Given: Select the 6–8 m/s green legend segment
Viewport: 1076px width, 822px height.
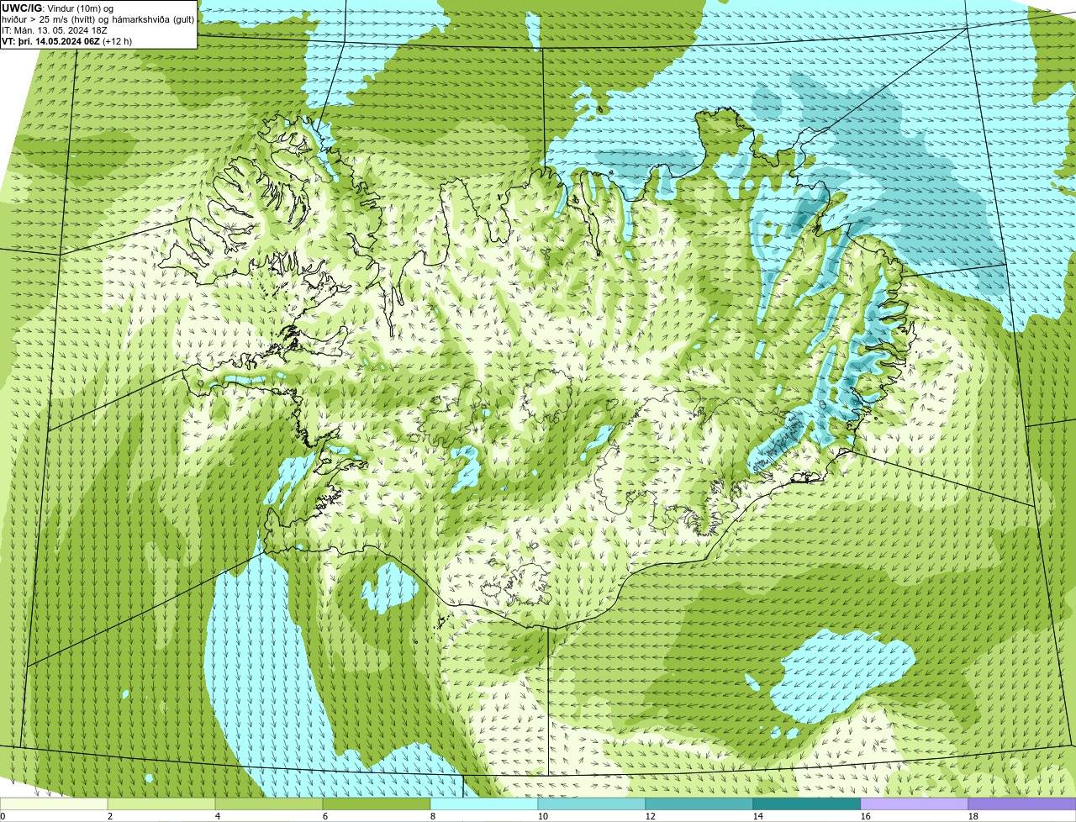Looking at the screenshot, I should pos(377,804).
